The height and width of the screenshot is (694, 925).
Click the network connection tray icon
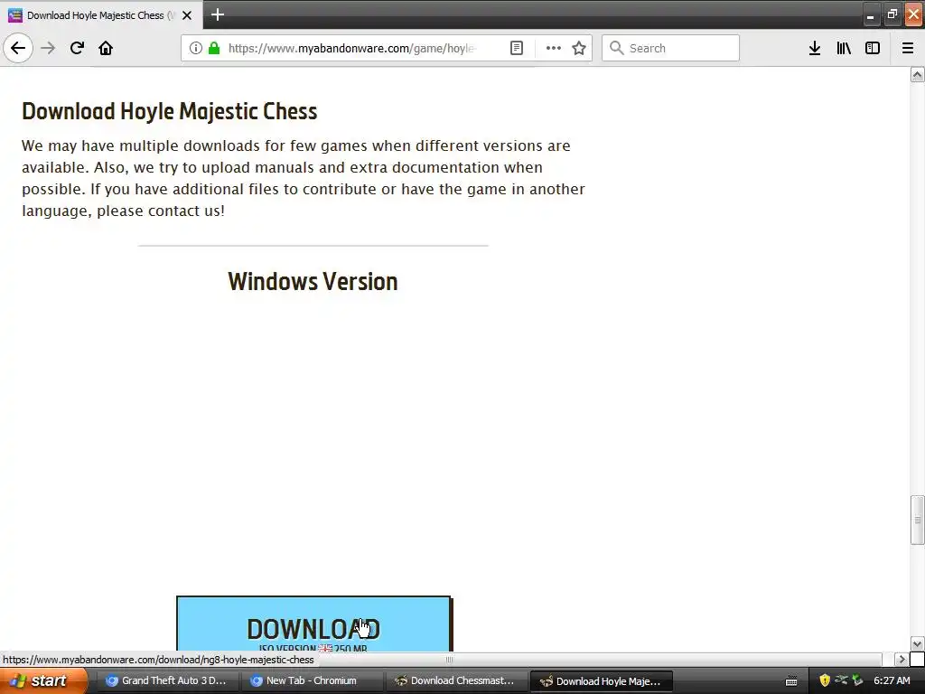pos(841,680)
